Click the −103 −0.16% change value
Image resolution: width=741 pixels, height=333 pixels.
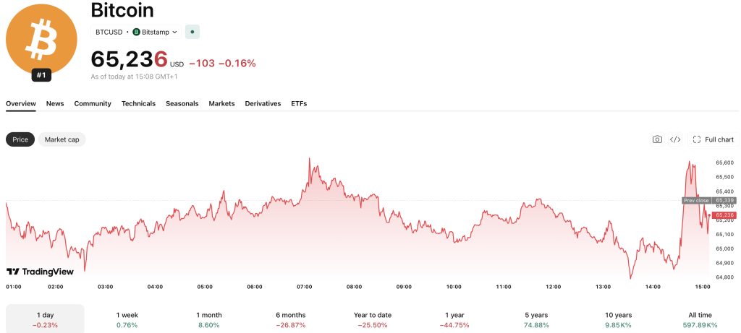pyautogui.click(x=223, y=63)
